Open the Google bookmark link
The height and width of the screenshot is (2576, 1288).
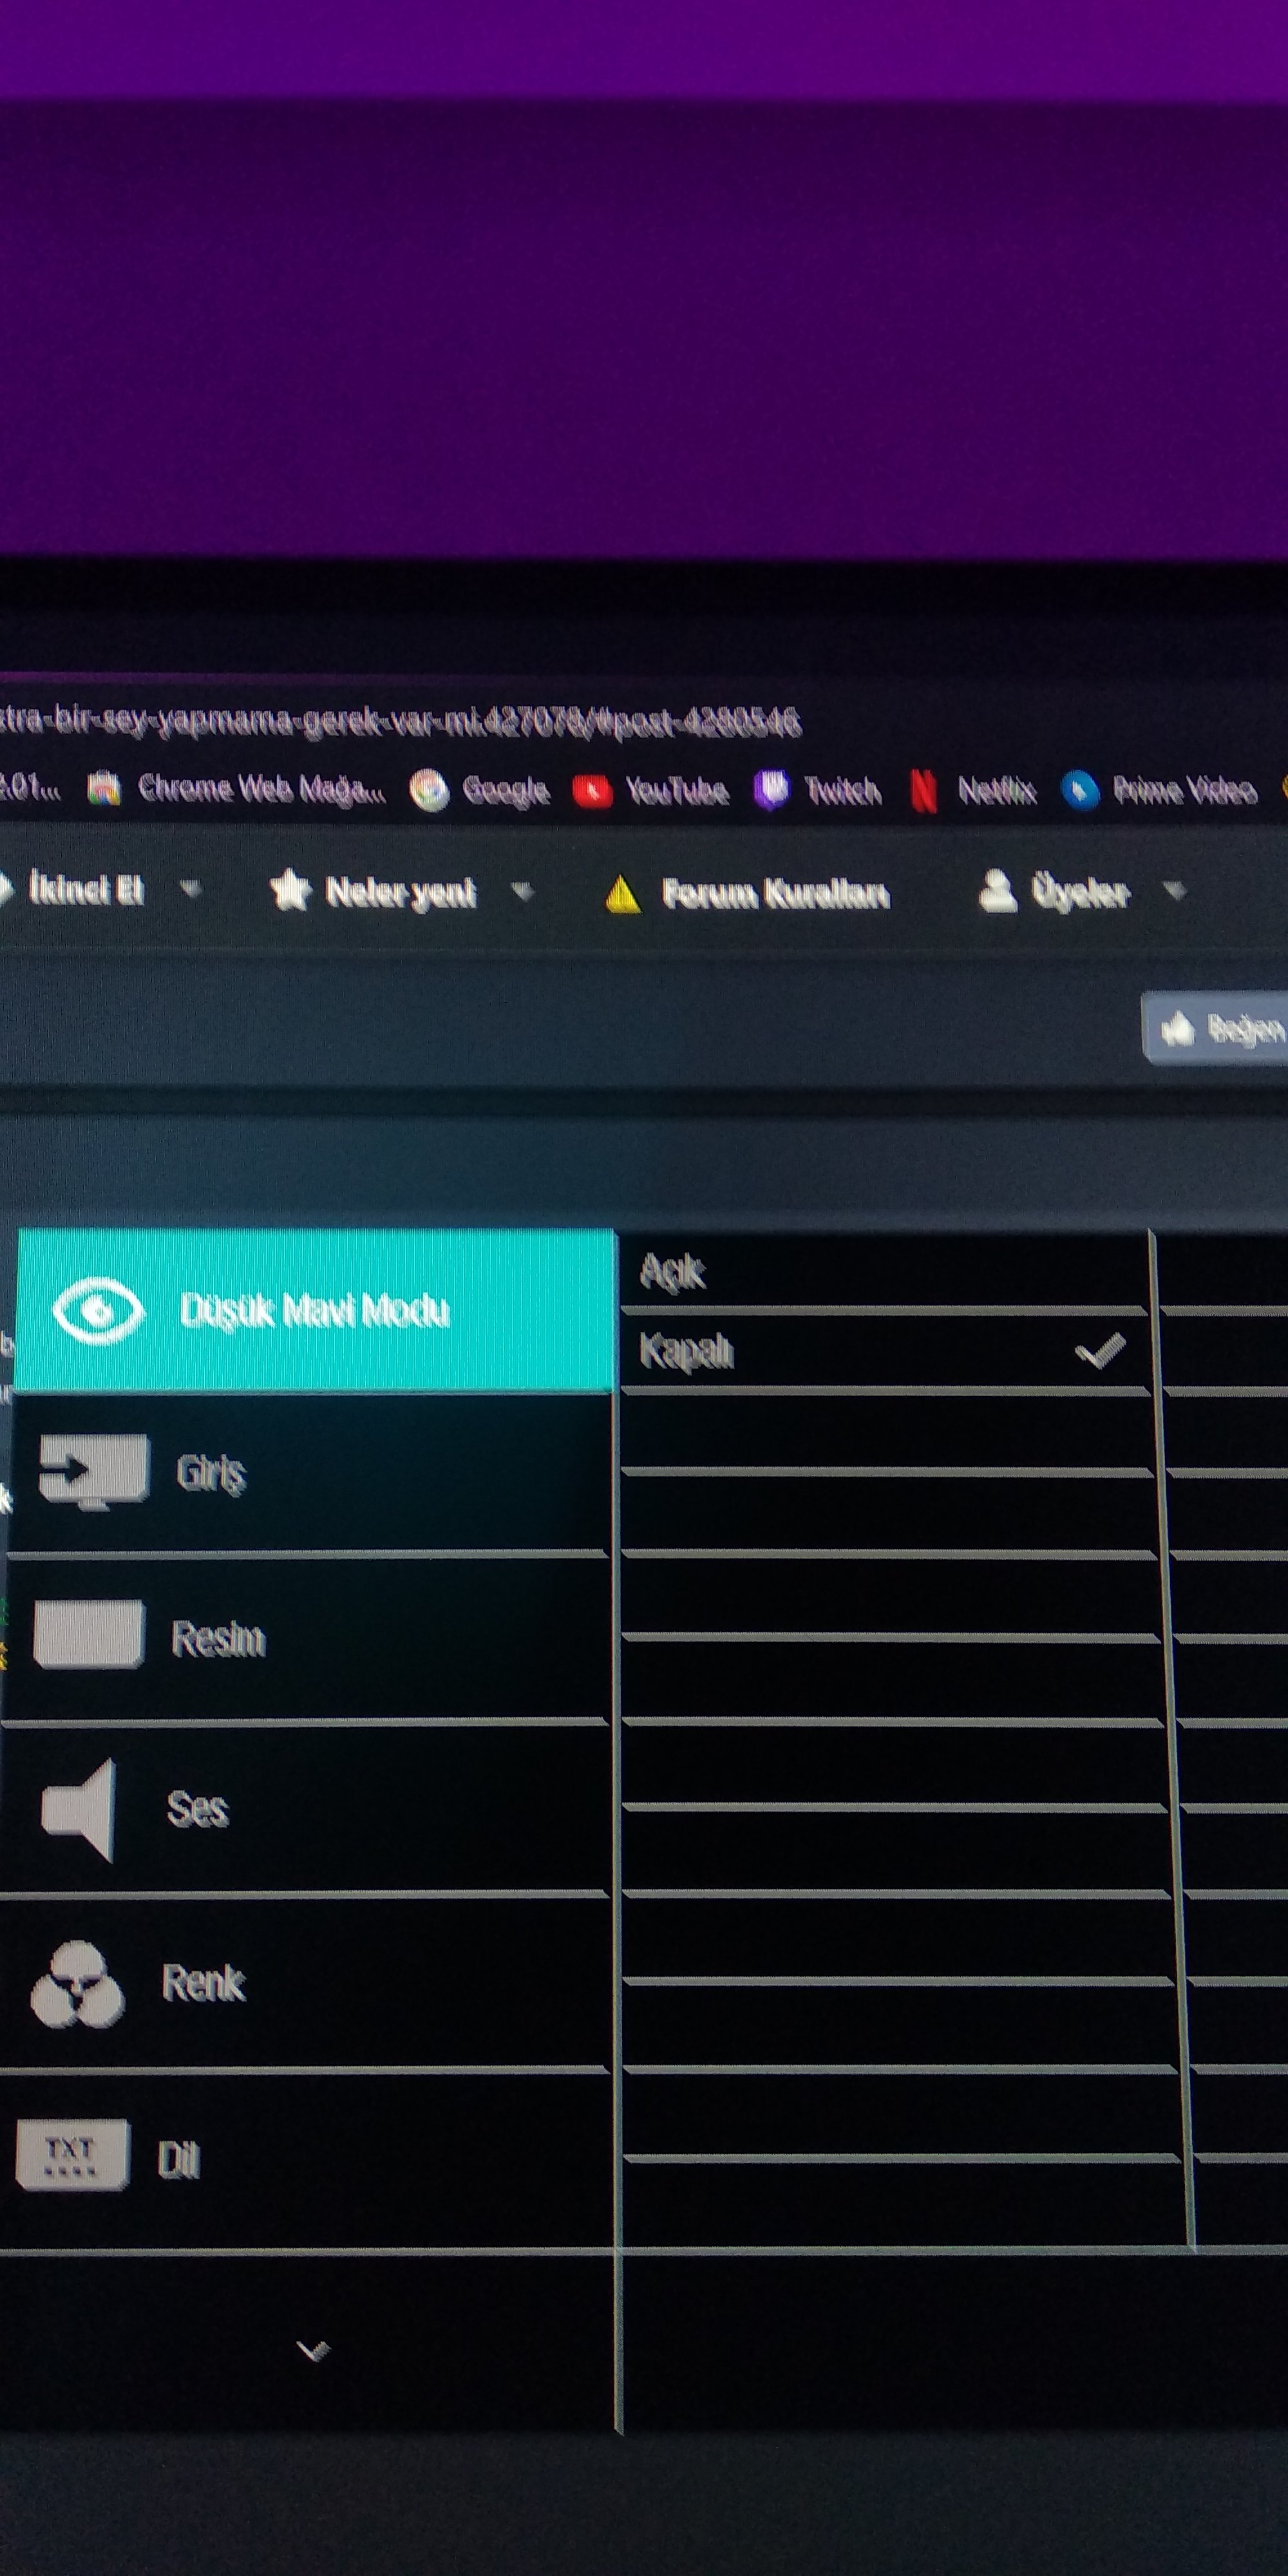(480, 791)
